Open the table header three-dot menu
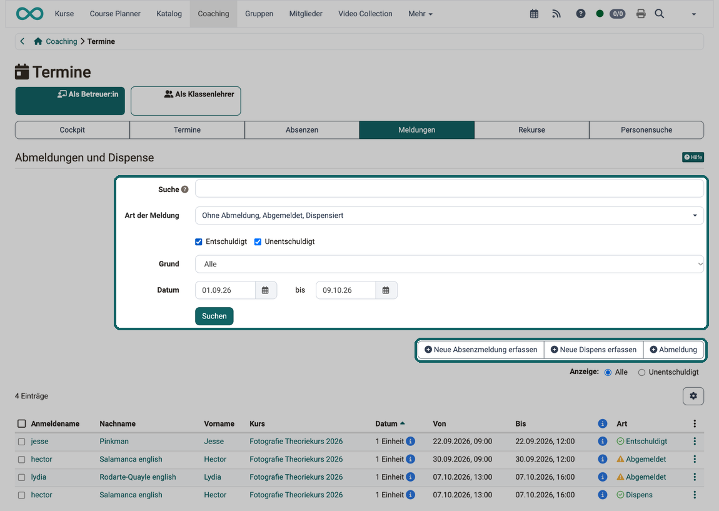Viewport: 719px width, 511px height. tap(695, 423)
